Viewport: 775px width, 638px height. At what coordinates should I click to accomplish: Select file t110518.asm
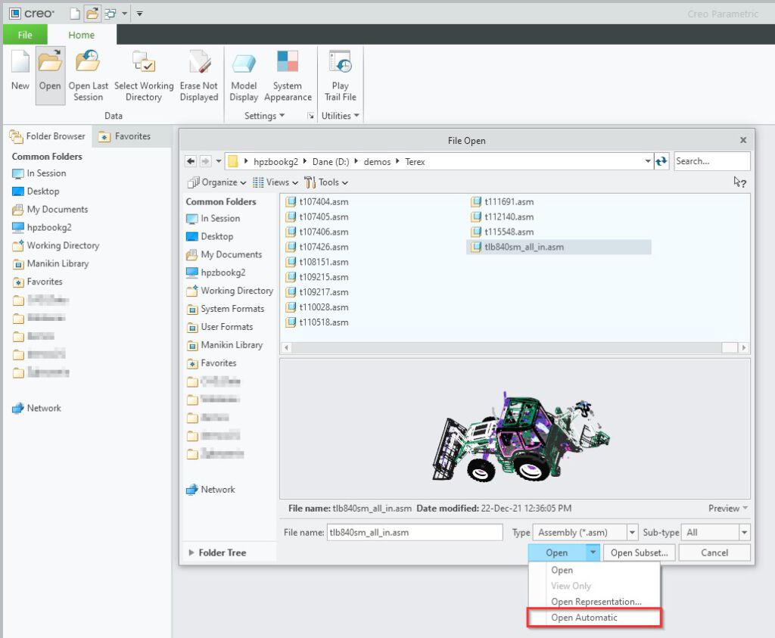(317, 322)
